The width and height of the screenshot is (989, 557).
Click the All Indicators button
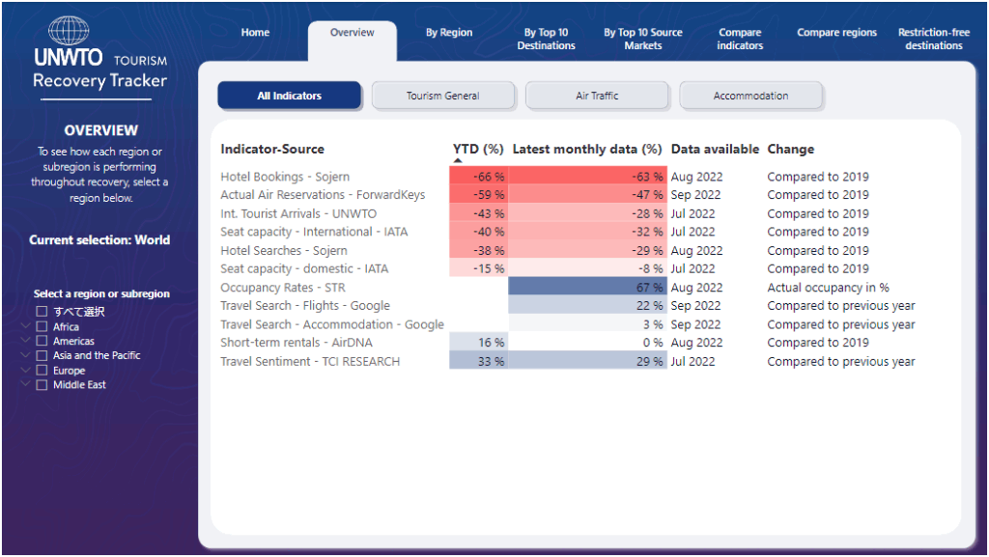pyautogui.click(x=290, y=96)
